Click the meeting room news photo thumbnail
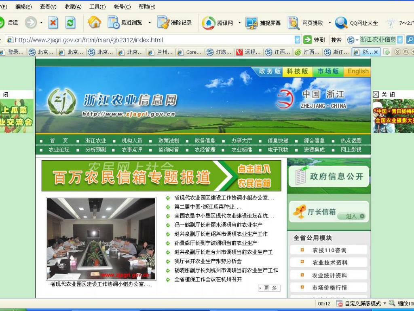414x311 pixels. (x=101, y=239)
